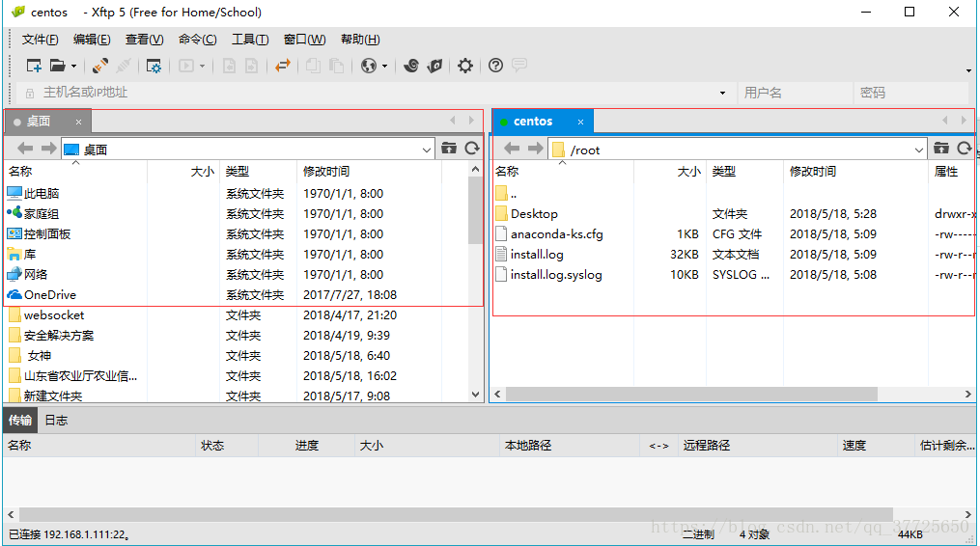The image size is (980, 546).
Task: Expand the host address history dropdown
Action: click(x=722, y=93)
